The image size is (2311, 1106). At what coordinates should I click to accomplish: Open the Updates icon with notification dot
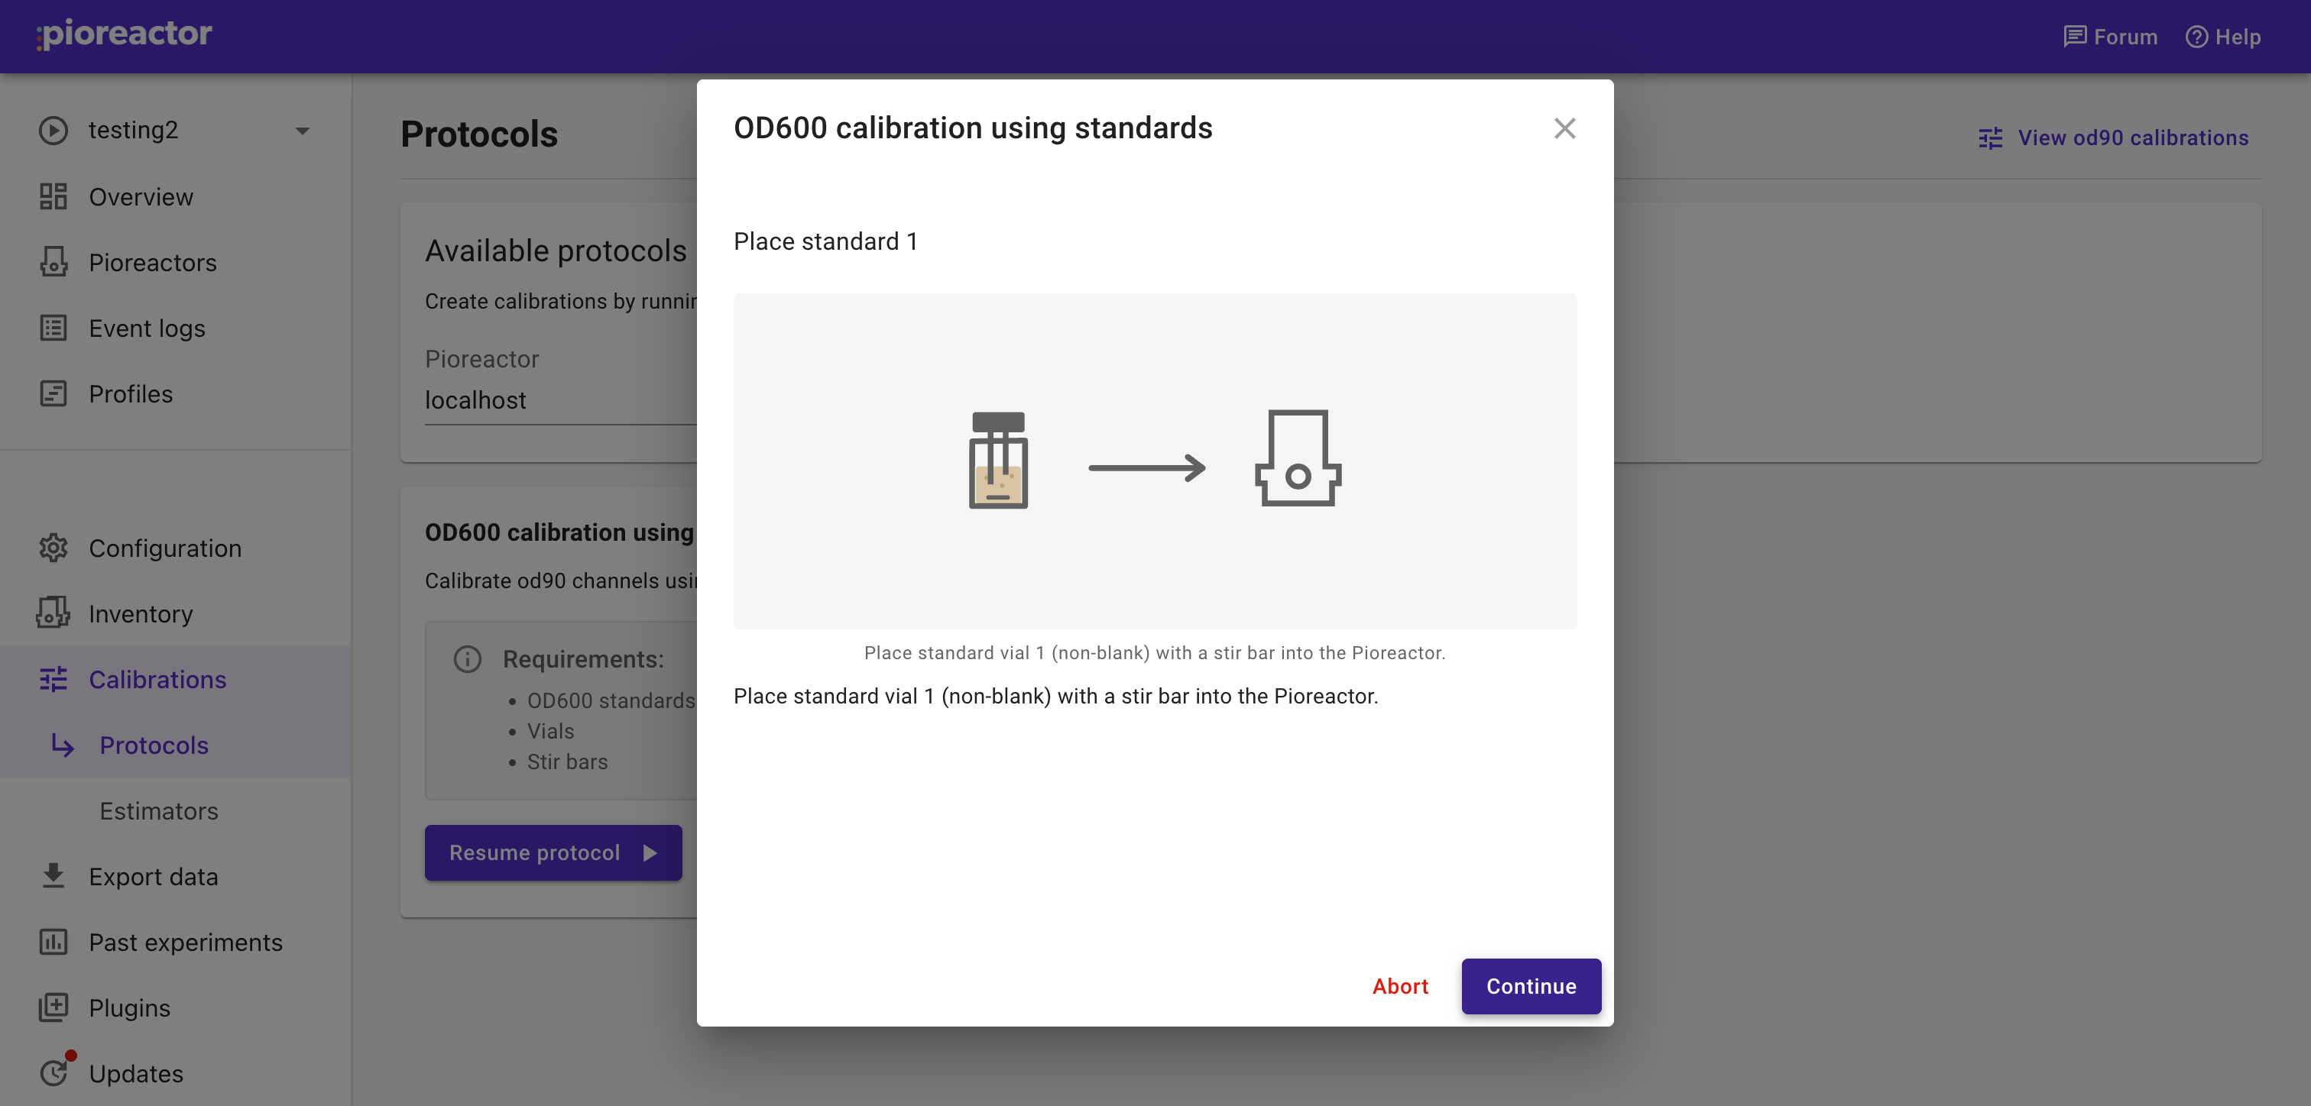click(x=53, y=1073)
